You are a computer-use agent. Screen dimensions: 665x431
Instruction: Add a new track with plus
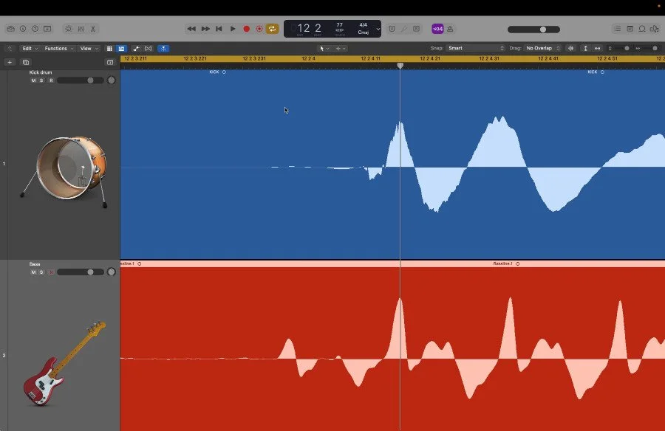[10, 62]
